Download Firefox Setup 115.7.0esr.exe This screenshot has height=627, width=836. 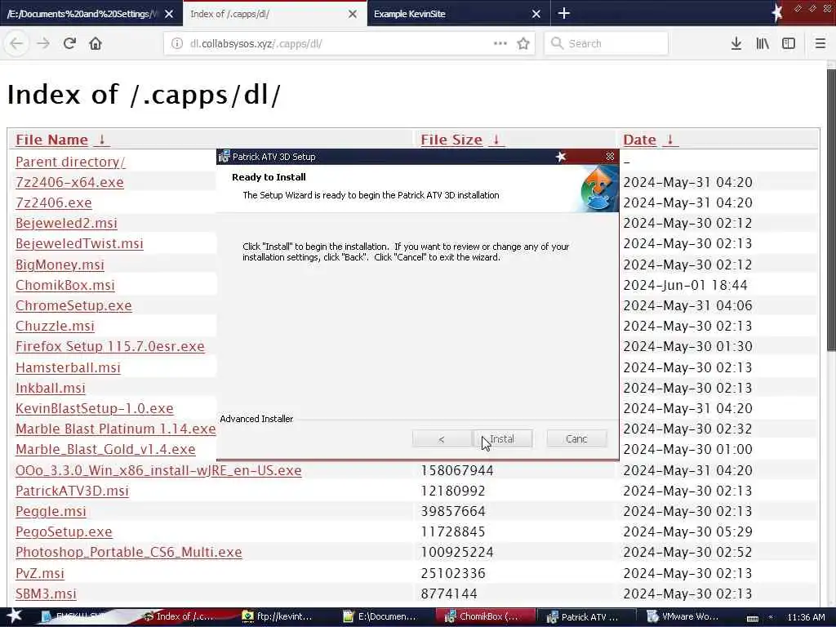[110, 346]
